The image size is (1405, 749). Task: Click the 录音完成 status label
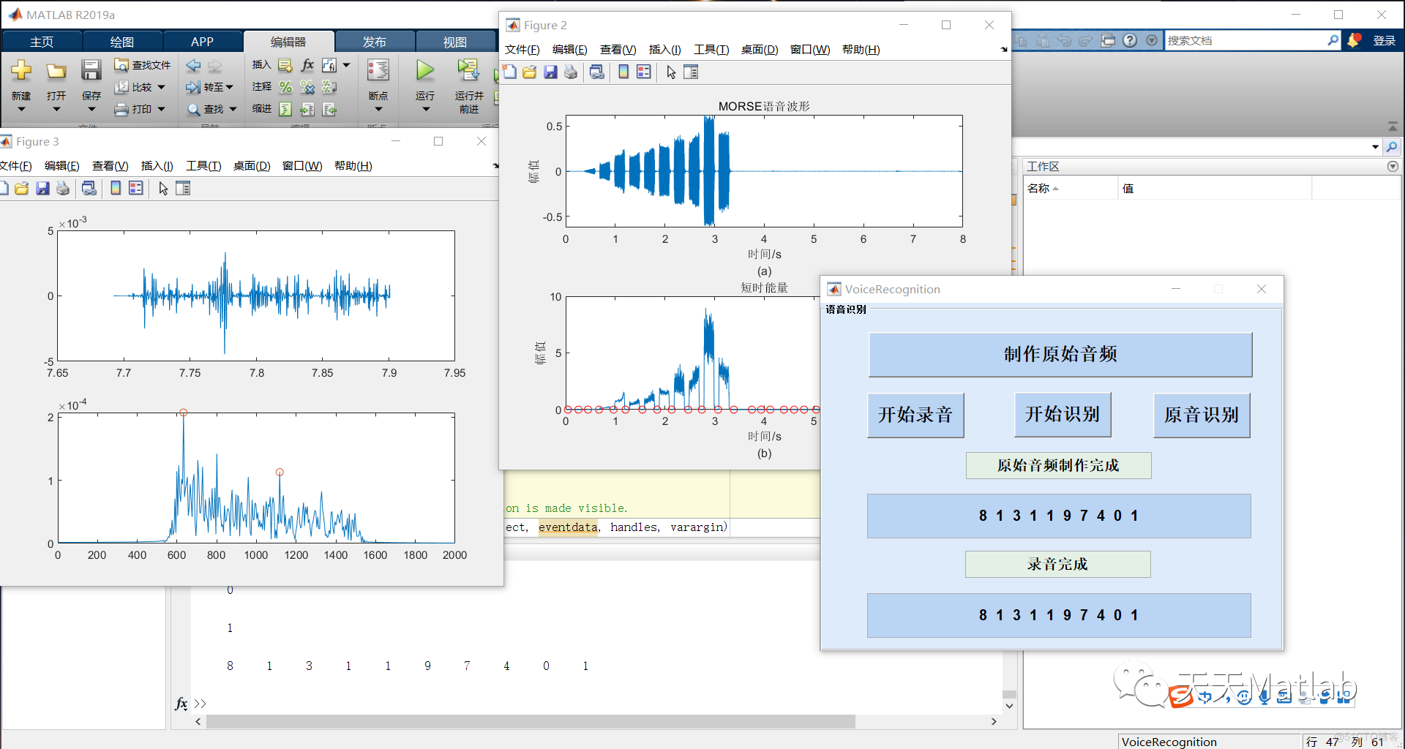1057,564
